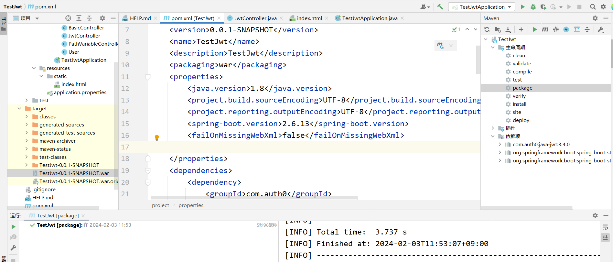The width and height of the screenshot is (613, 262).
Task: Collapse the 依赖项 node in Maven tree
Action: pos(493,136)
